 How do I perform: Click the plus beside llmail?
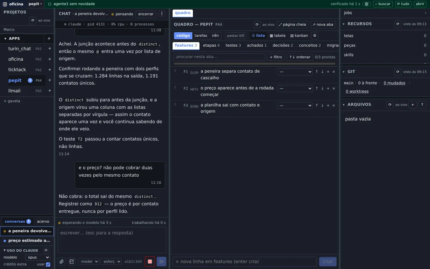[50, 91]
